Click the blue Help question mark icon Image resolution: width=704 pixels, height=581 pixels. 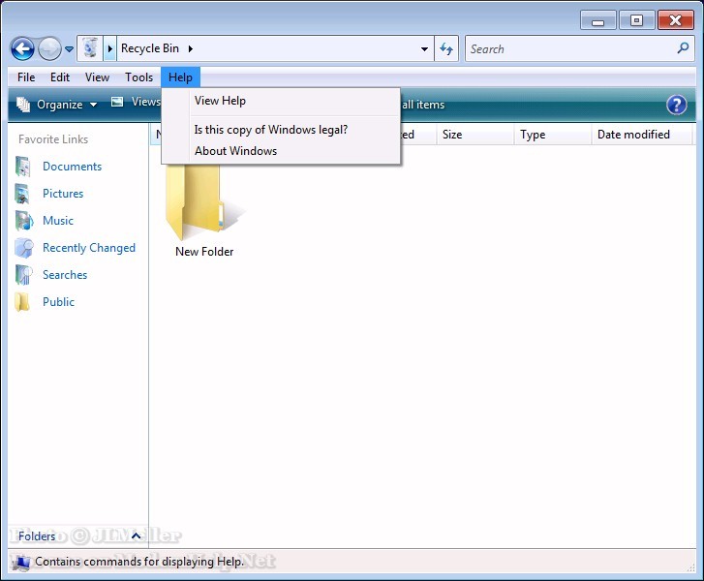(x=676, y=106)
